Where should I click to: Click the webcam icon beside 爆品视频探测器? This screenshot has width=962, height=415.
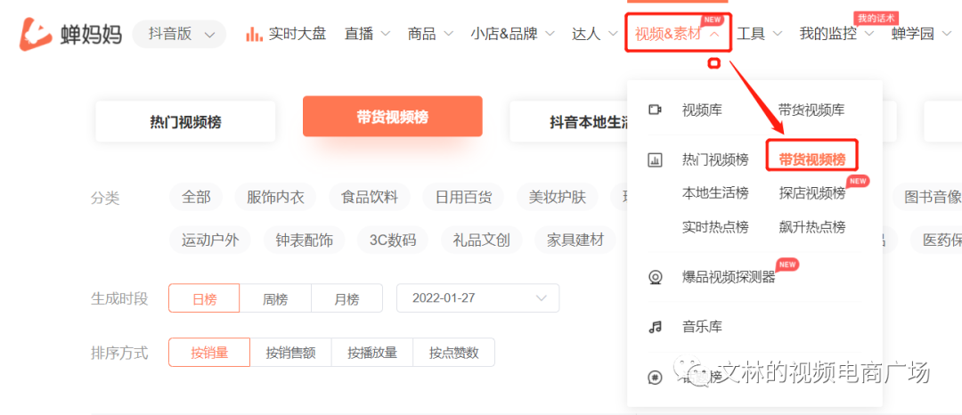656,278
